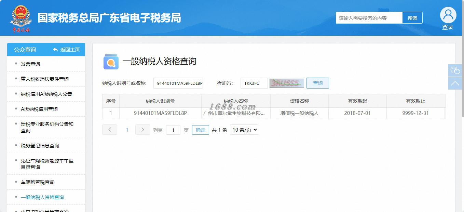464x212 pixels.
Task: Click the 搜索 button
Action: coord(412,18)
